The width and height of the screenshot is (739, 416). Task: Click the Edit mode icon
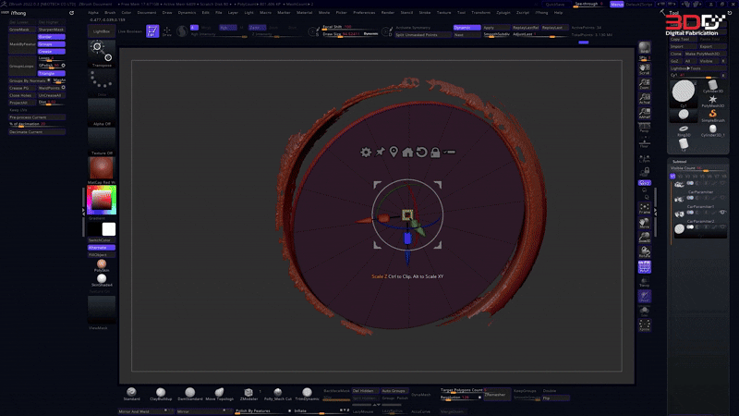152,31
